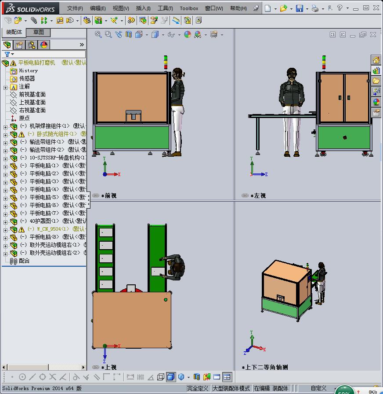Open 视图(V) menu
The height and width of the screenshot is (394, 383).
[121, 8]
